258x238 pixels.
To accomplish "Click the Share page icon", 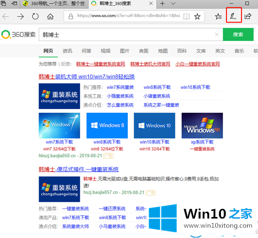I will 248,16.
